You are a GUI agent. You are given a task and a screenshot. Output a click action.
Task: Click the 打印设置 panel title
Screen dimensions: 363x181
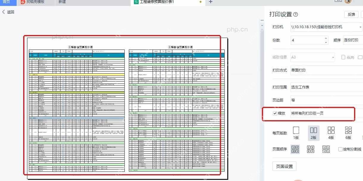281,14
